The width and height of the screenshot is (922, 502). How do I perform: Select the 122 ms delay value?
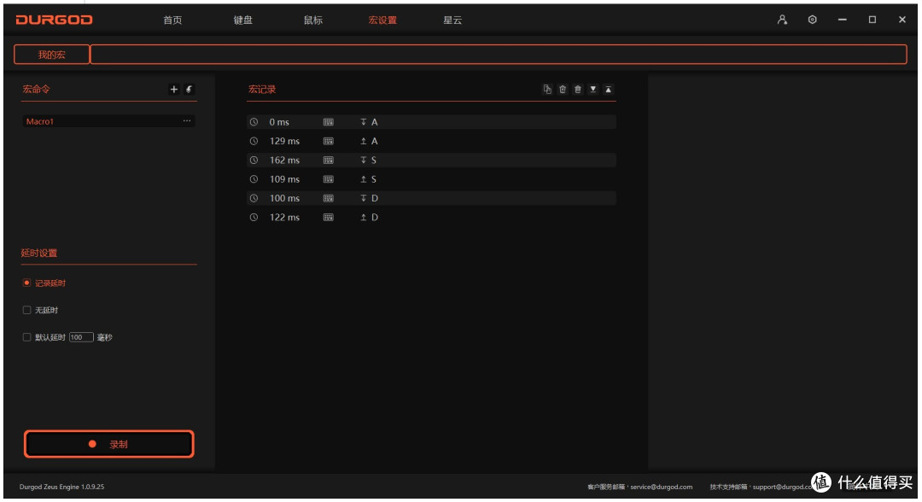pos(284,218)
